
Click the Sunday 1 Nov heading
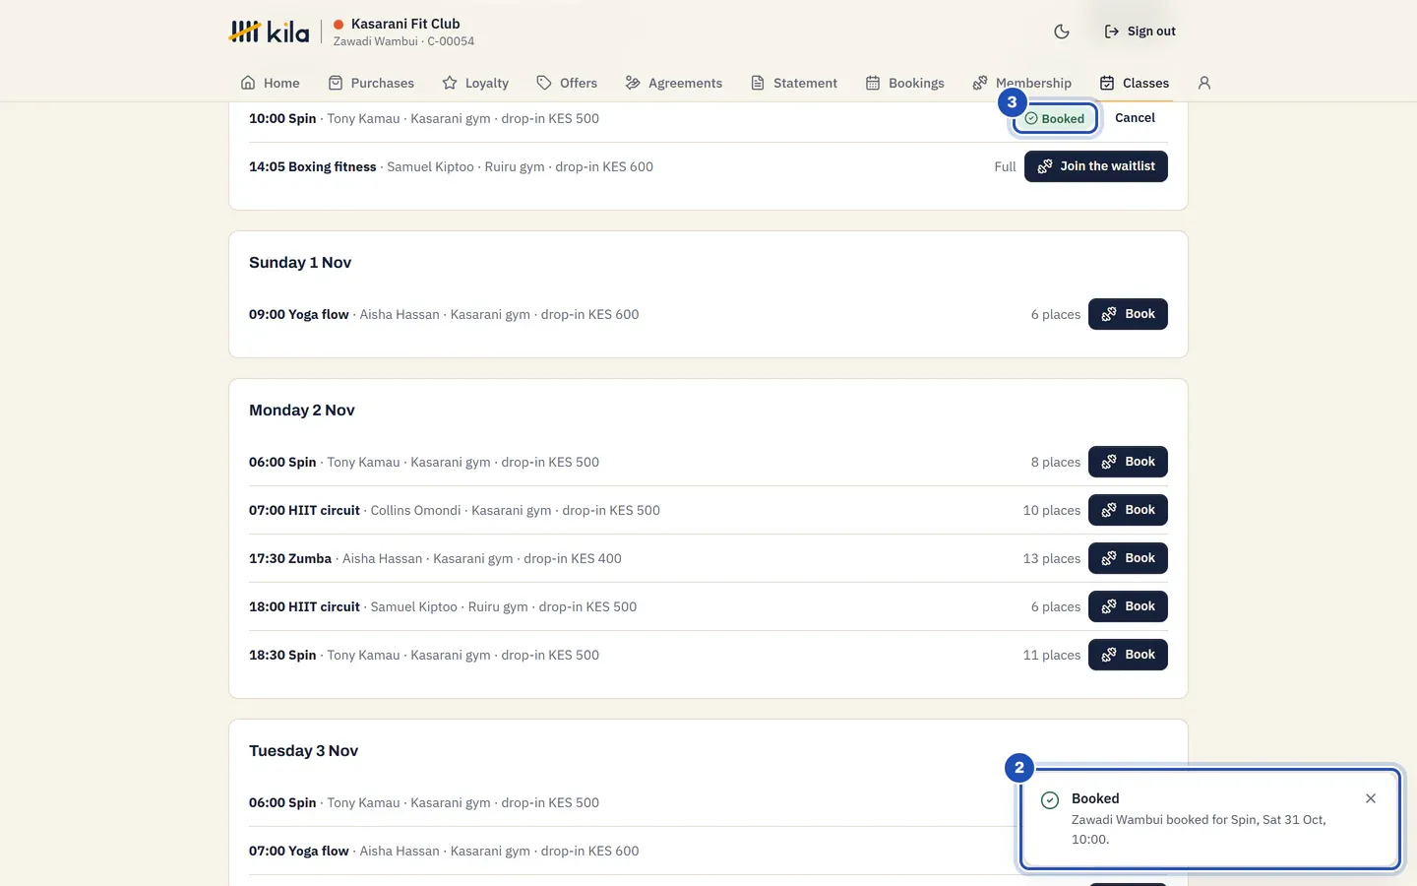[300, 263]
